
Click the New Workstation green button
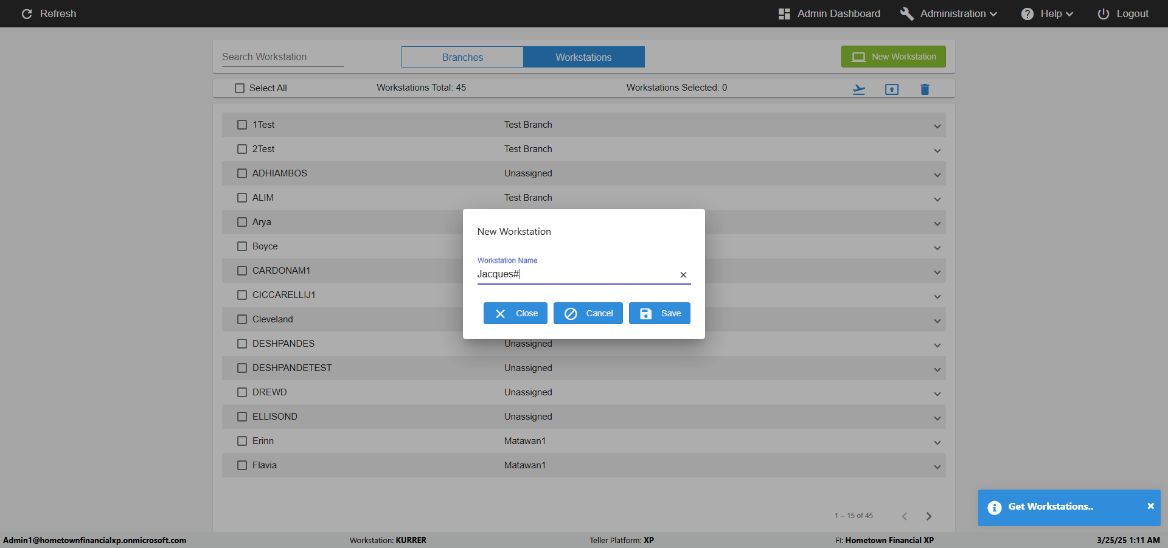click(893, 57)
